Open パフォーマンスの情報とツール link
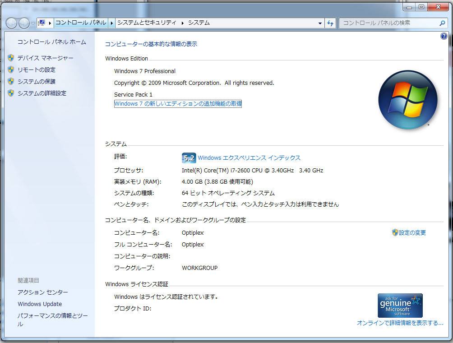The image size is (453, 343). point(52,320)
